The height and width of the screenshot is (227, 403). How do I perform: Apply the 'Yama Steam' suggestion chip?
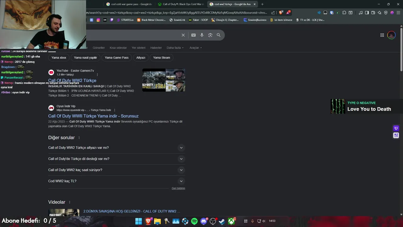[162, 58]
